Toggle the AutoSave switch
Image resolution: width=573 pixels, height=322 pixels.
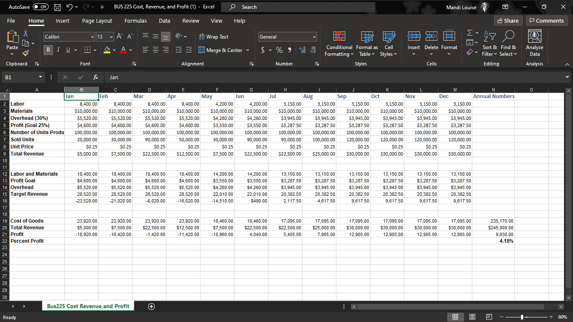point(41,7)
